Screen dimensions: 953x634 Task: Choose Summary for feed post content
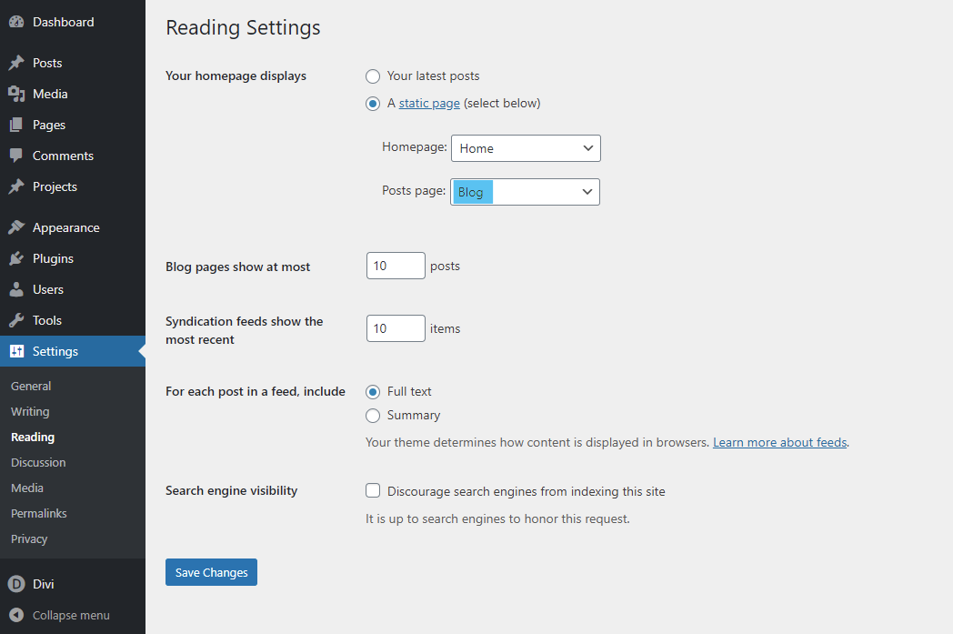click(x=373, y=415)
